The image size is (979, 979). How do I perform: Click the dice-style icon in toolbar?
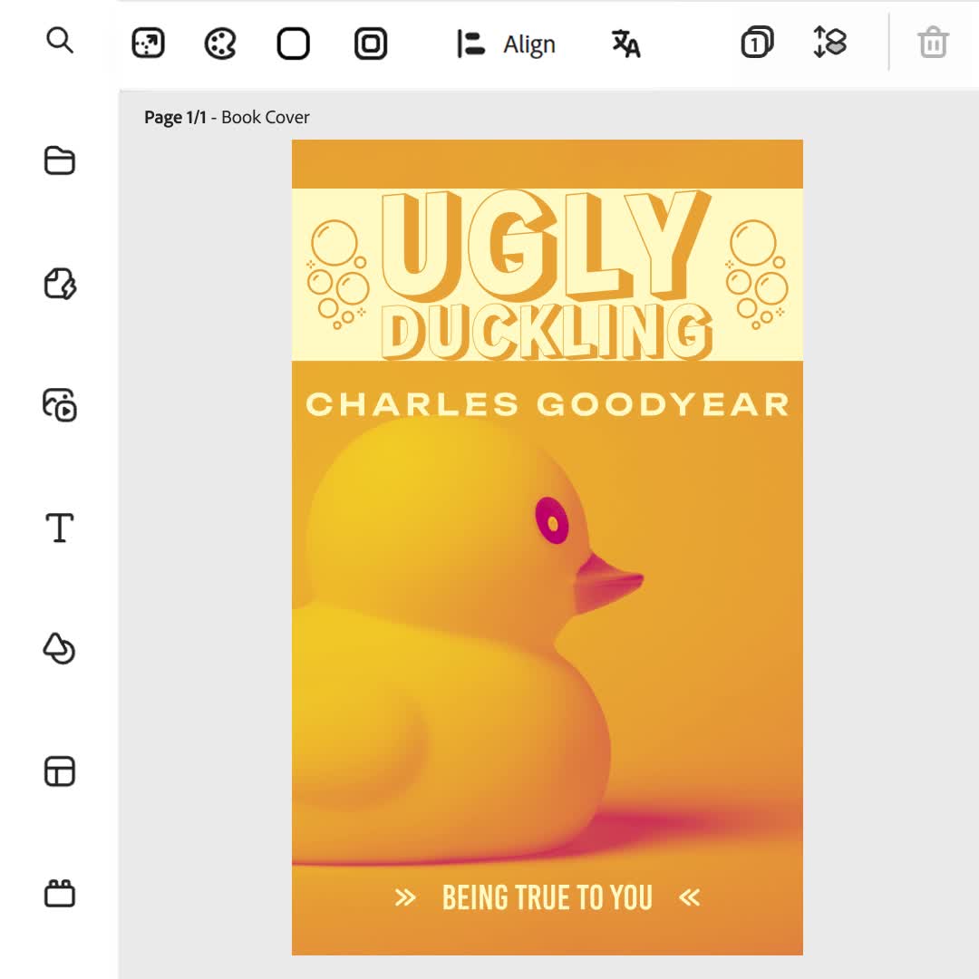click(148, 44)
